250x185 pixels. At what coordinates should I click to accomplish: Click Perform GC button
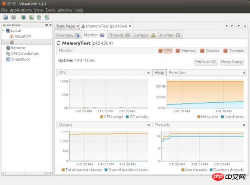(x=206, y=62)
